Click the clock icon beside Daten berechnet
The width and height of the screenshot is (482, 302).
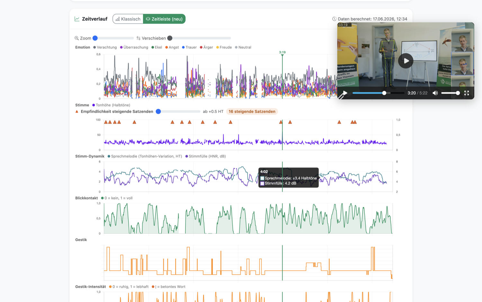coord(334,19)
